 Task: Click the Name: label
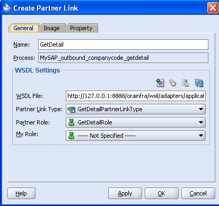tap(22, 44)
